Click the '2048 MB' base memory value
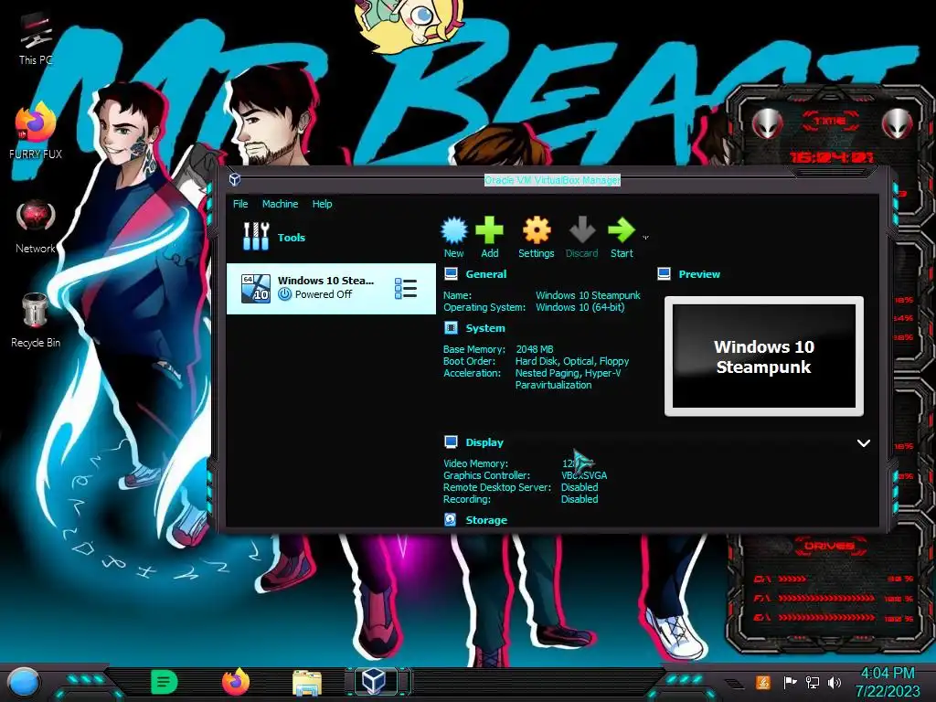The height and width of the screenshot is (702, 936). (534, 349)
